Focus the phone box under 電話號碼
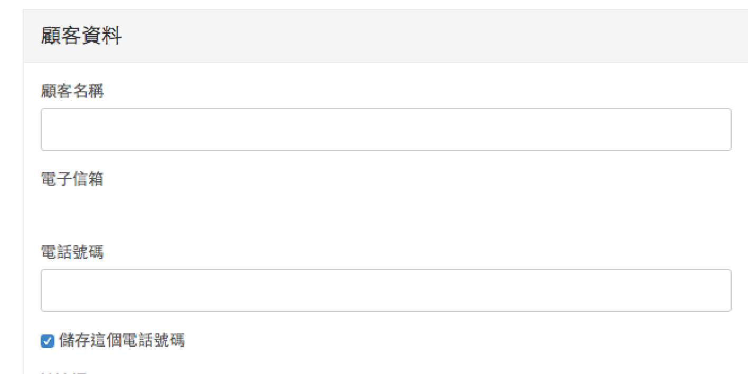This screenshot has height=374, width=748. point(386,291)
